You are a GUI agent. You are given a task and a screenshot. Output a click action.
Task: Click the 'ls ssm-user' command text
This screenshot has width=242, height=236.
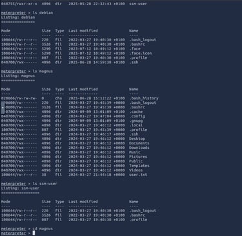[x=45, y=184]
